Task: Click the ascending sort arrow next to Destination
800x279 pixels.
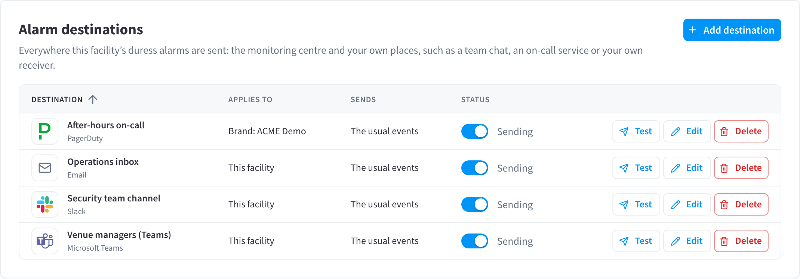Action: pyautogui.click(x=93, y=99)
